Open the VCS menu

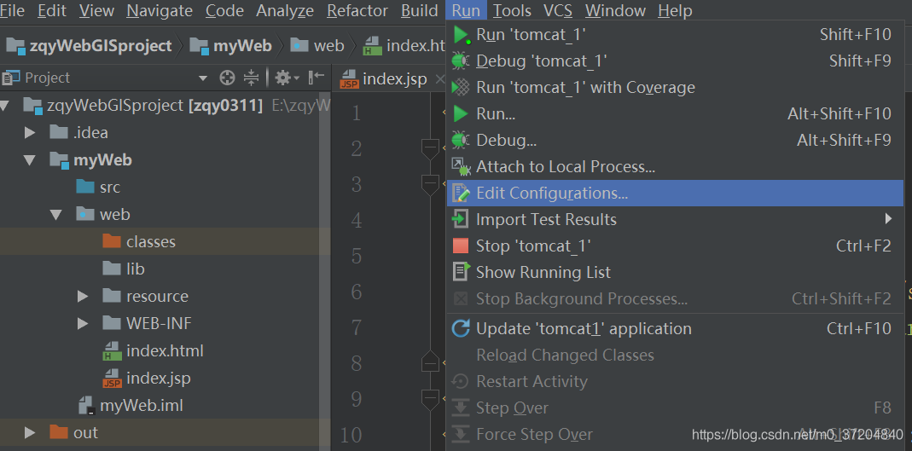click(x=558, y=10)
